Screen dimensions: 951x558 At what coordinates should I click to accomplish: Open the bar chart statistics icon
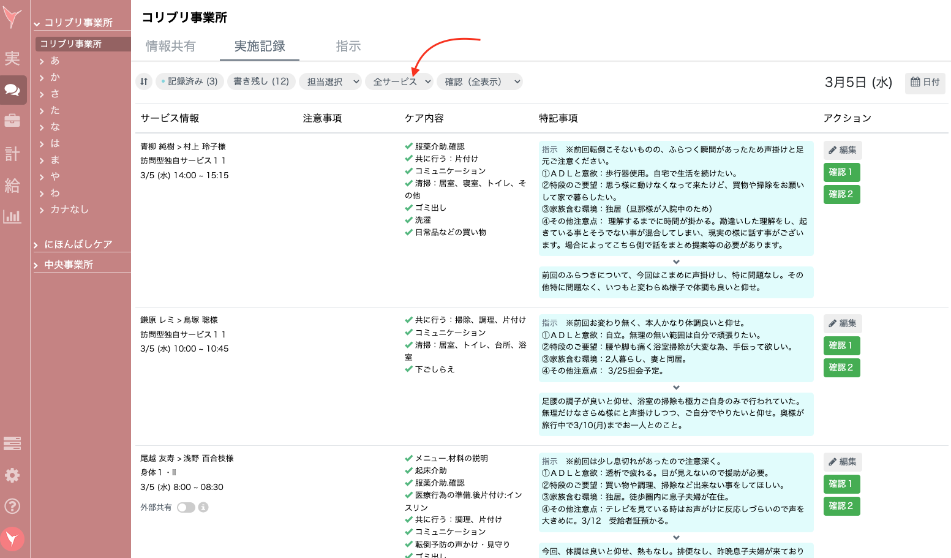pyautogui.click(x=12, y=216)
